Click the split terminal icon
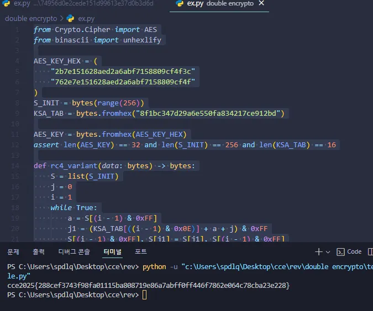Screen dimensions: 373x311 pos(370,251)
